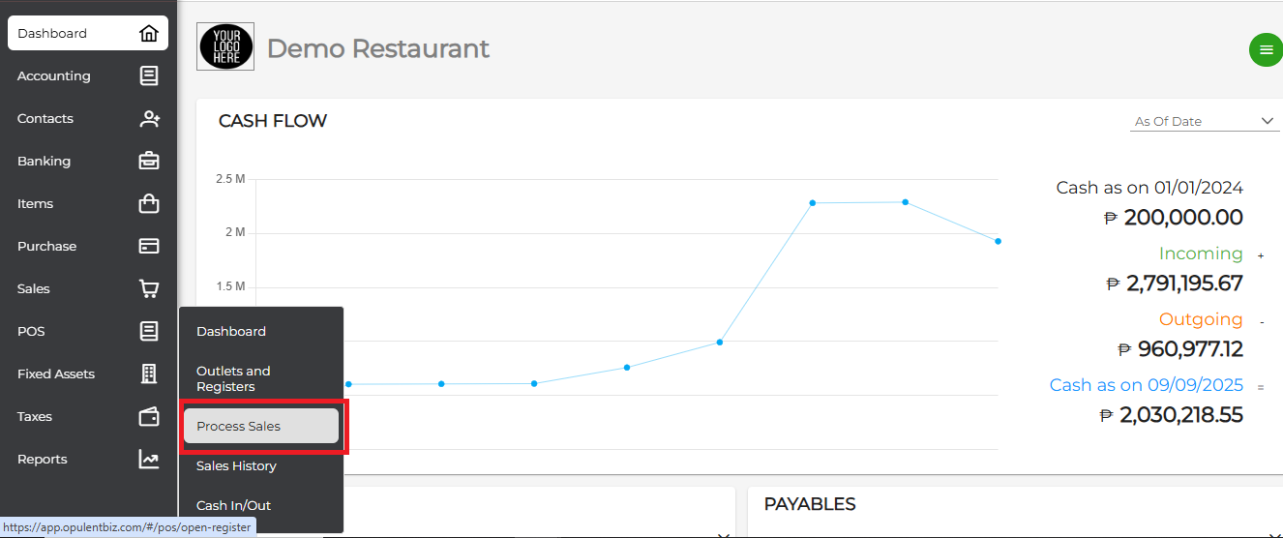Click the Taxes wallet icon

[149, 417]
